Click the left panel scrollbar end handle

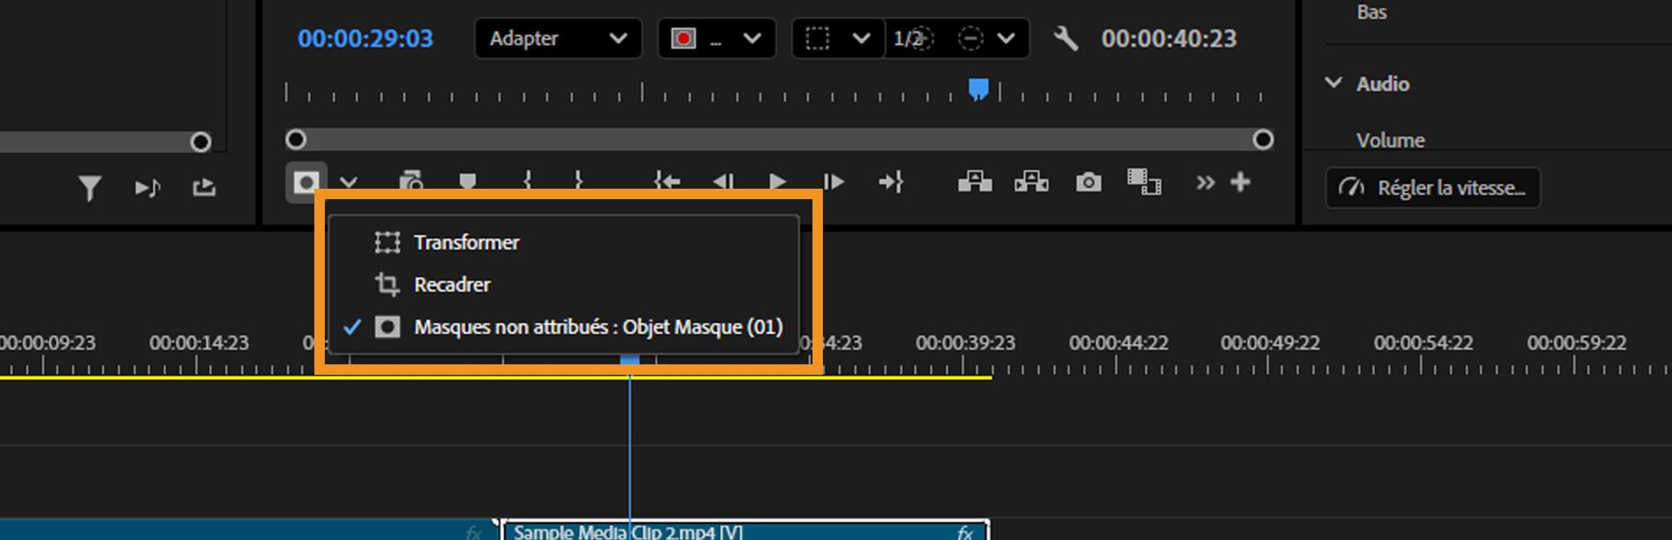200,142
